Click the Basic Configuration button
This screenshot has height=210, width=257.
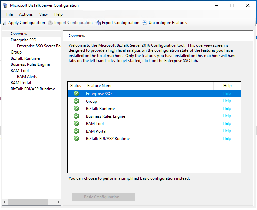103,197
